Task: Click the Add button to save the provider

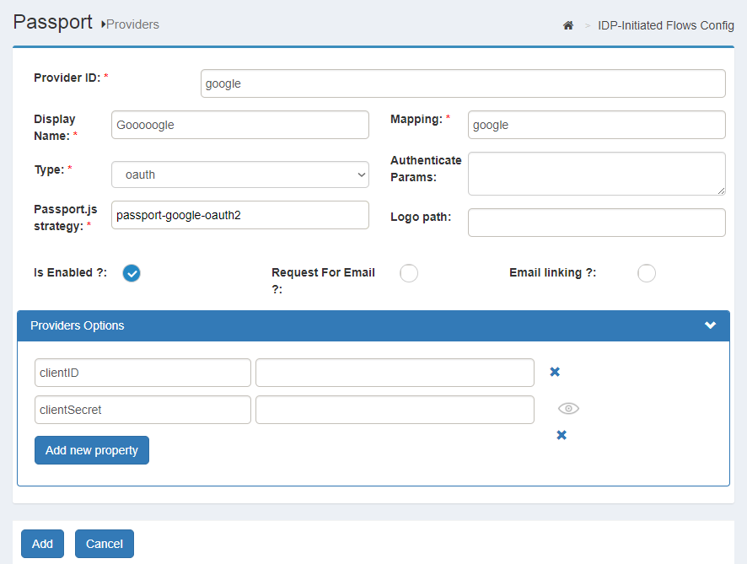Action: [42, 544]
